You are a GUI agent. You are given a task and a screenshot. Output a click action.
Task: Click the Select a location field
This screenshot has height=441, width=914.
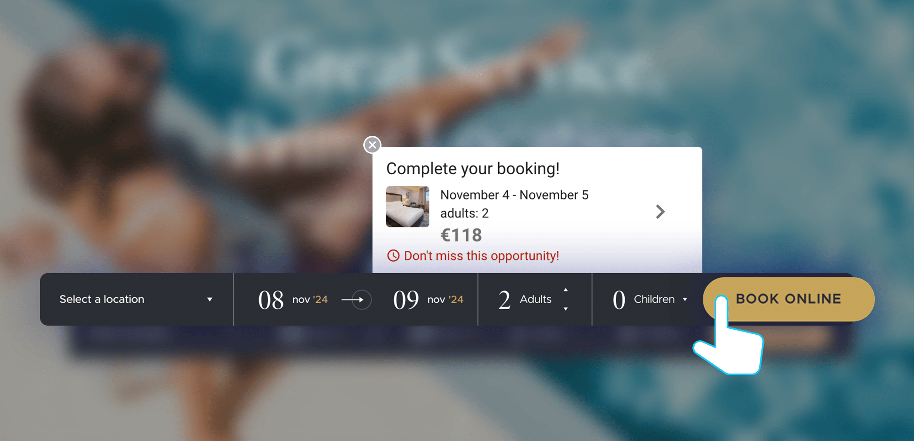[x=102, y=299]
